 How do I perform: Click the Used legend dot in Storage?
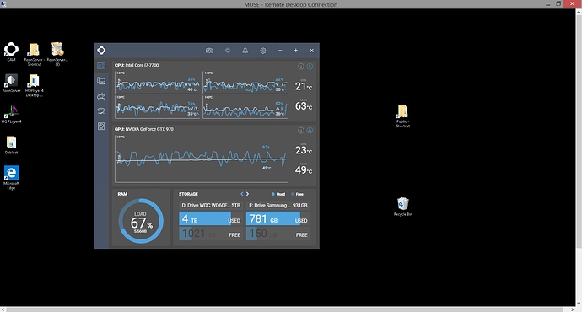[273, 194]
